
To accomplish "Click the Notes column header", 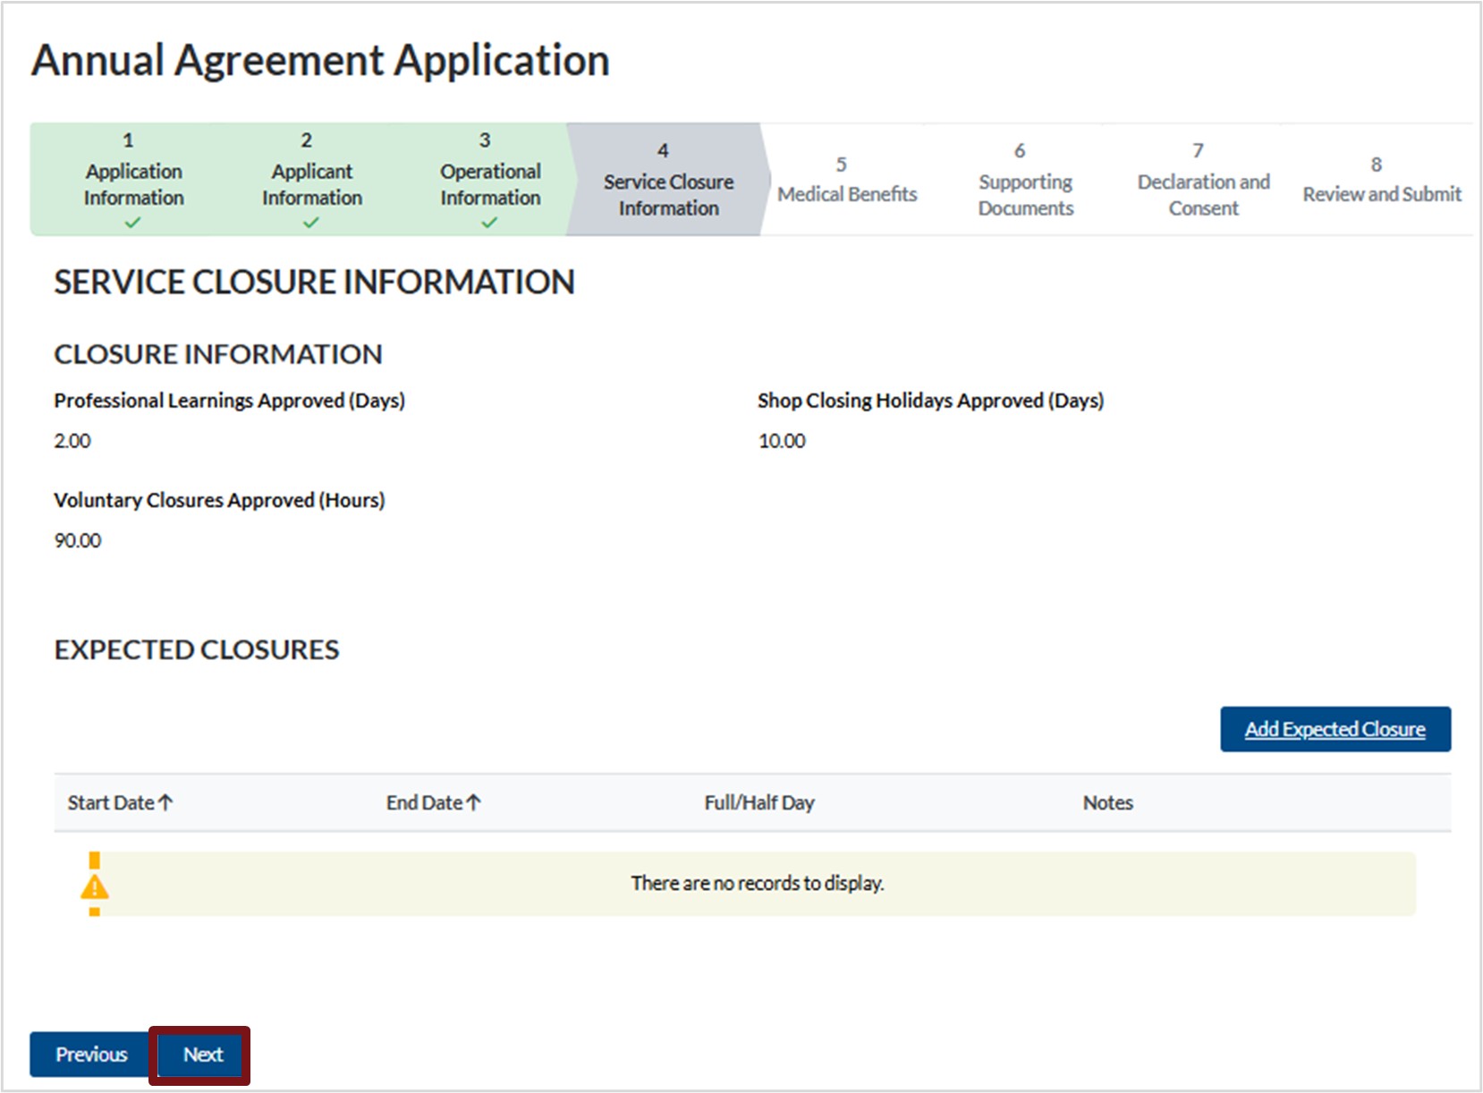I will (1107, 802).
